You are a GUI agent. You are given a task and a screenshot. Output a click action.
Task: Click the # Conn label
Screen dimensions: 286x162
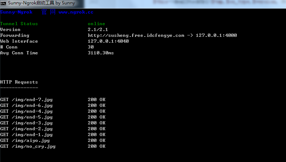[9, 47]
